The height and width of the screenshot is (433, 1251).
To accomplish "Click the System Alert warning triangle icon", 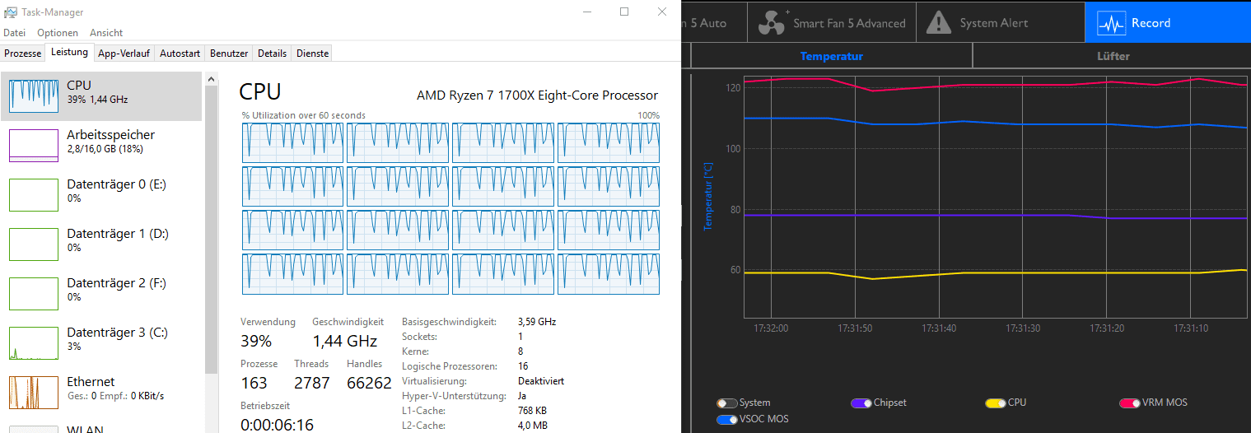I will pos(939,23).
